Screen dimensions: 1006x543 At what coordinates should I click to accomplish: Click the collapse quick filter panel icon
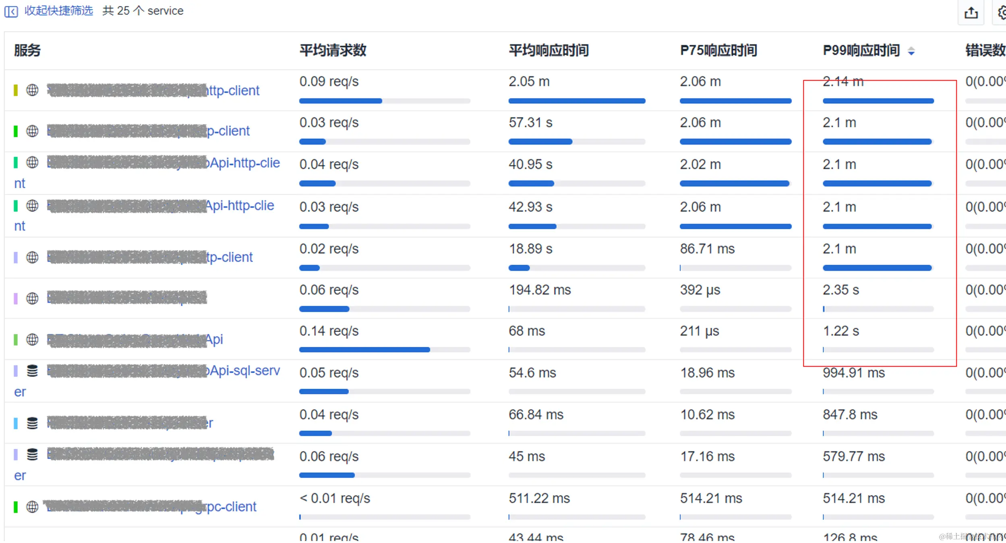click(x=11, y=11)
